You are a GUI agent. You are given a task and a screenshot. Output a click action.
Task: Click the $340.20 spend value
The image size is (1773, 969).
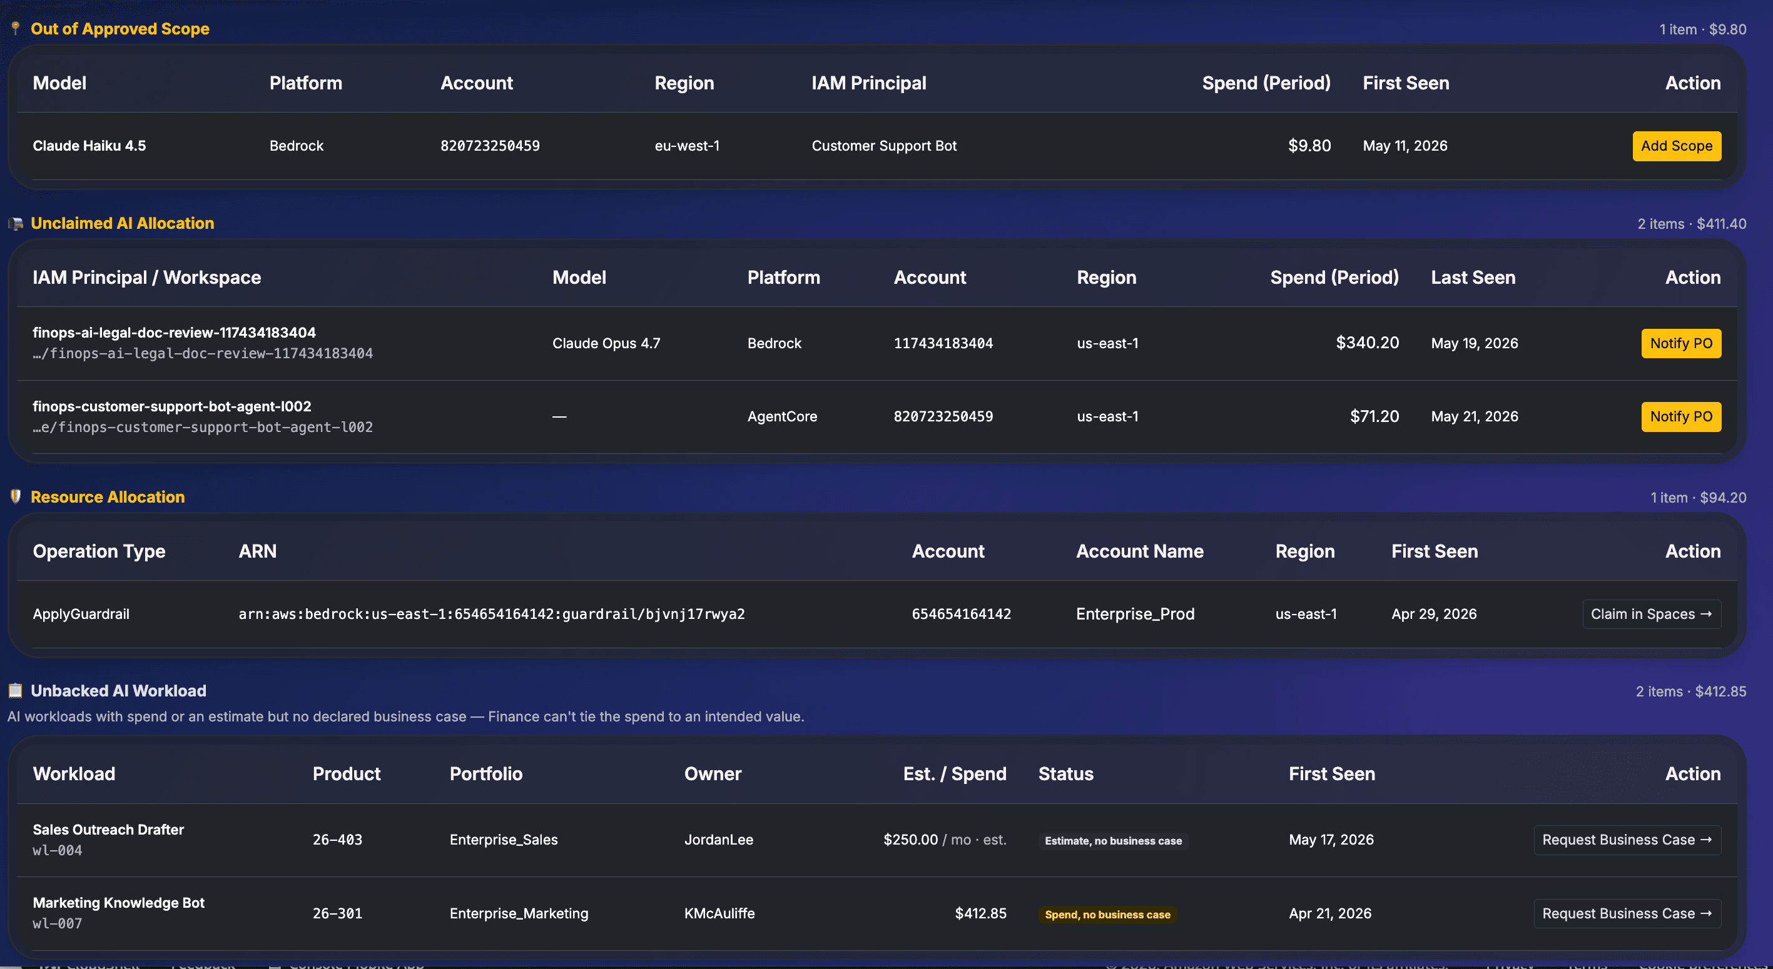click(1367, 343)
